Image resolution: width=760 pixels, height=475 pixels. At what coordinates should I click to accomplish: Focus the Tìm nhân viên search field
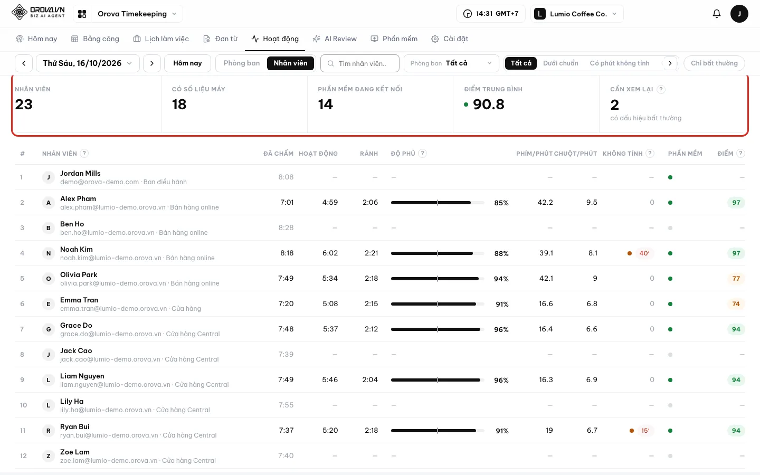point(360,63)
